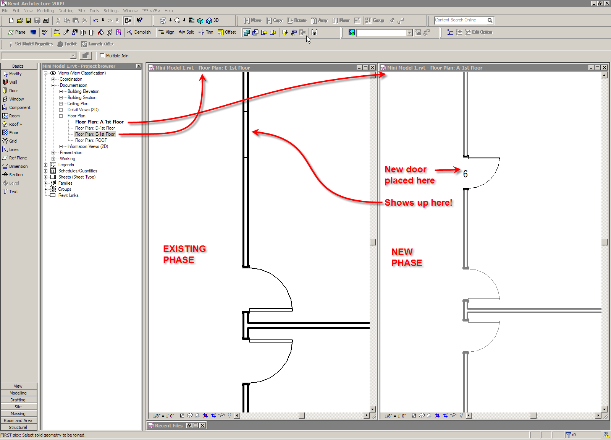
Task: Click the teal landscape image icon
Action: 352,32
